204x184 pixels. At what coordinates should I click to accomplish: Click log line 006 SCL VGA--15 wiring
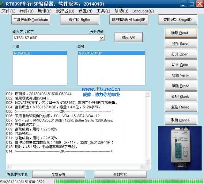click(53, 116)
